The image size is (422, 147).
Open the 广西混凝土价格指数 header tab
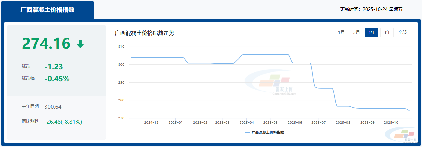coord(47,10)
